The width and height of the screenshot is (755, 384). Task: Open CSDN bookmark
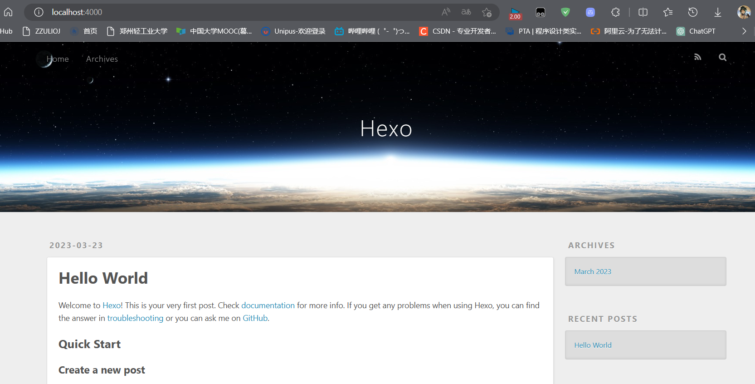[x=458, y=31]
